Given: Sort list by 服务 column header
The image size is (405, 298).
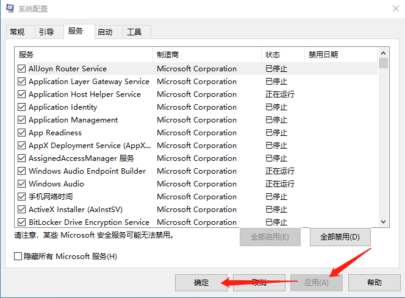Looking at the screenshot, I should (82, 55).
